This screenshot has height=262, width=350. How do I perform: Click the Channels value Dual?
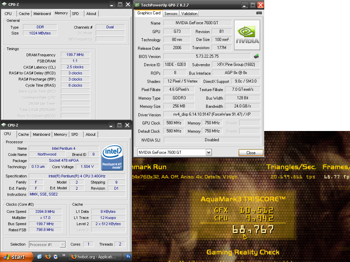click(110, 27)
